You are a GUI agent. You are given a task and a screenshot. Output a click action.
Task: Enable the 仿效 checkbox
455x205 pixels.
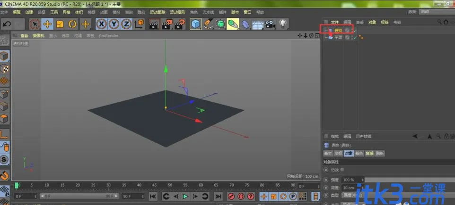tap(342, 170)
